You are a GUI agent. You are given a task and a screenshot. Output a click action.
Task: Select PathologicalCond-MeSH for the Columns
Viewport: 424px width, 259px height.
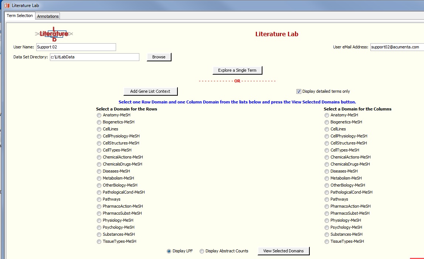[327, 192]
